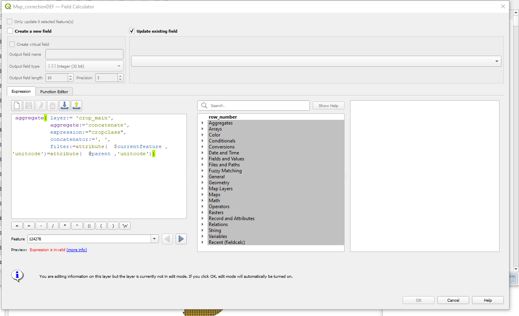
Task: Insert the division operator
Action: coord(53,226)
